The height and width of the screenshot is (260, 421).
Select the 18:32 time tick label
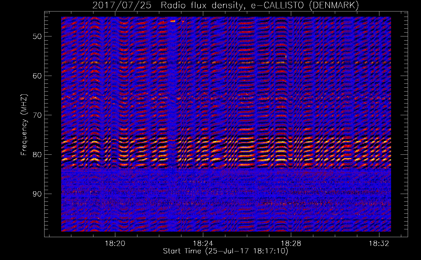(x=379, y=243)
